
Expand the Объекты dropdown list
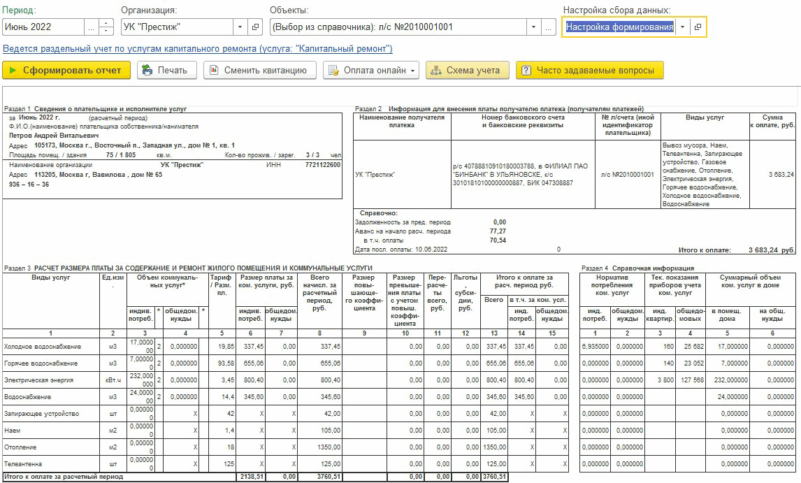point(533,27)
